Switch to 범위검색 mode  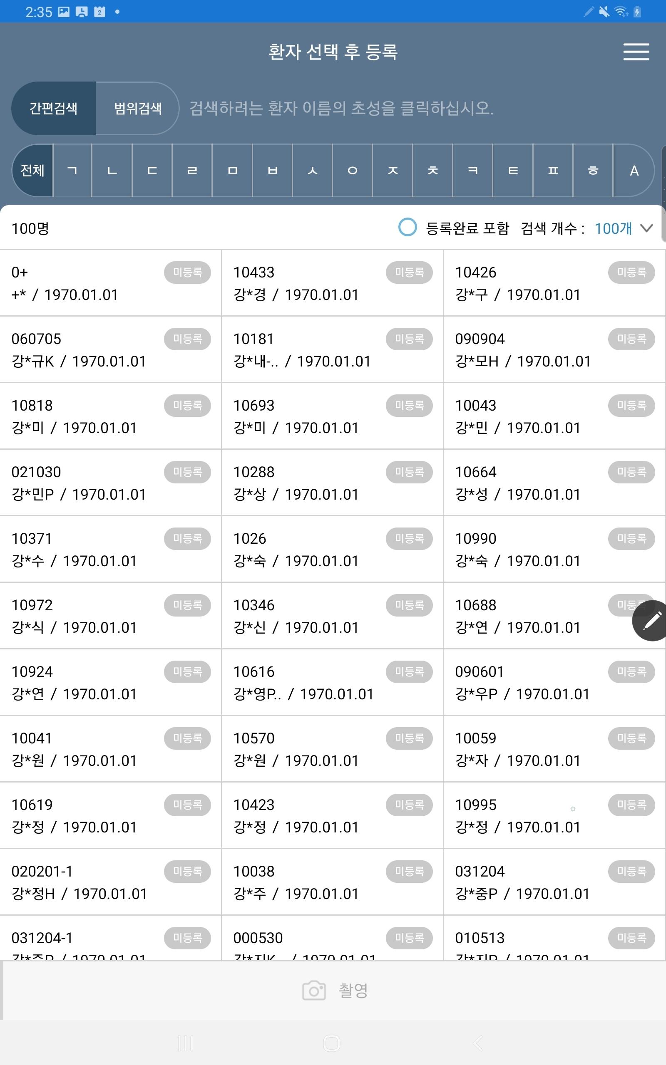click(x=137, y=108)
